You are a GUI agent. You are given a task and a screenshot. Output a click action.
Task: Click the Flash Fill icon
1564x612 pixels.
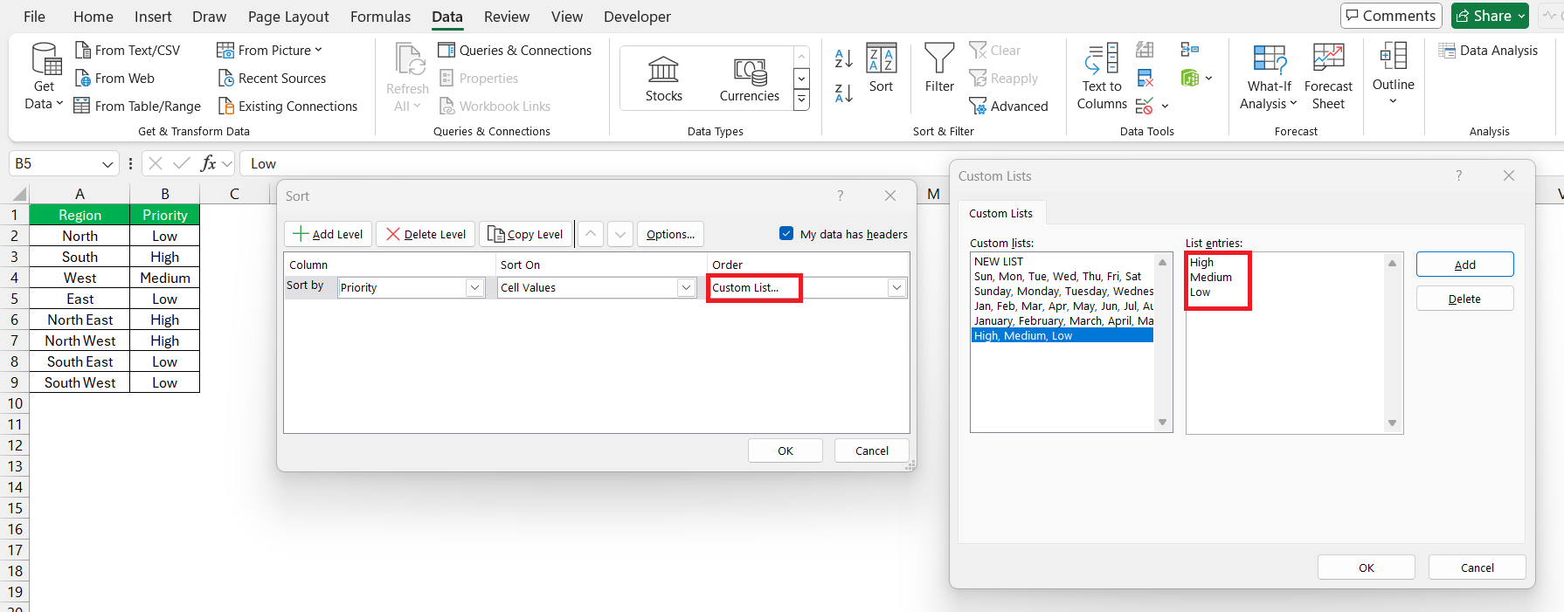[x=1145, y=50]
